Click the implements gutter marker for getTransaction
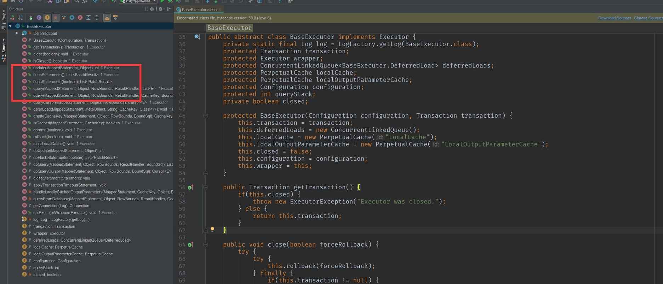This screenshot has height=284, width=663. [x=190, y=187]
